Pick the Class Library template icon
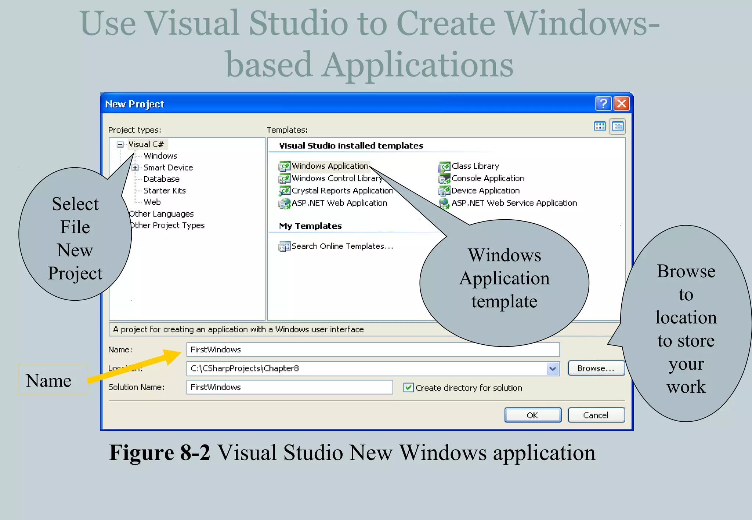Viewport: 752px width, 520px height. (444, 166)
